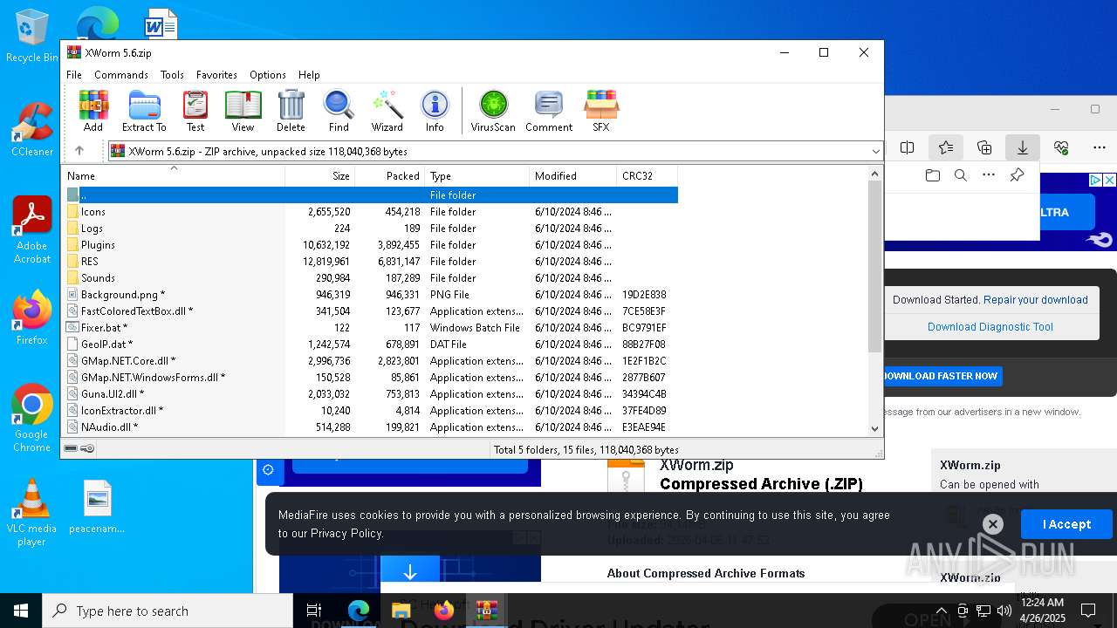The height and width of the screenshot is (628, 1117).
Task: Open the Commands menu
Action: pos(121,75)
